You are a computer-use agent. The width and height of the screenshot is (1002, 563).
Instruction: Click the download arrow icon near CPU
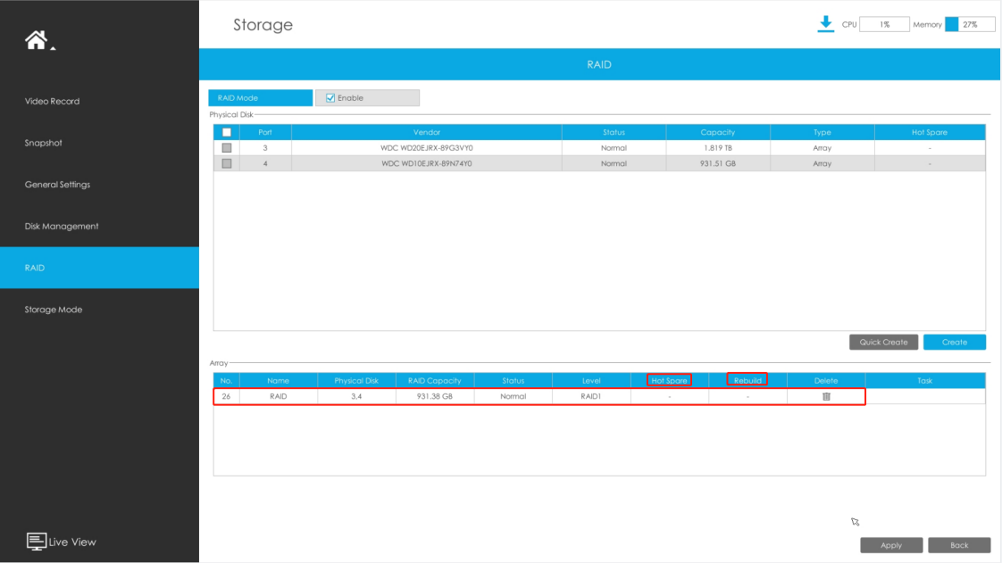pyautogui.click(x=825, y=24)
